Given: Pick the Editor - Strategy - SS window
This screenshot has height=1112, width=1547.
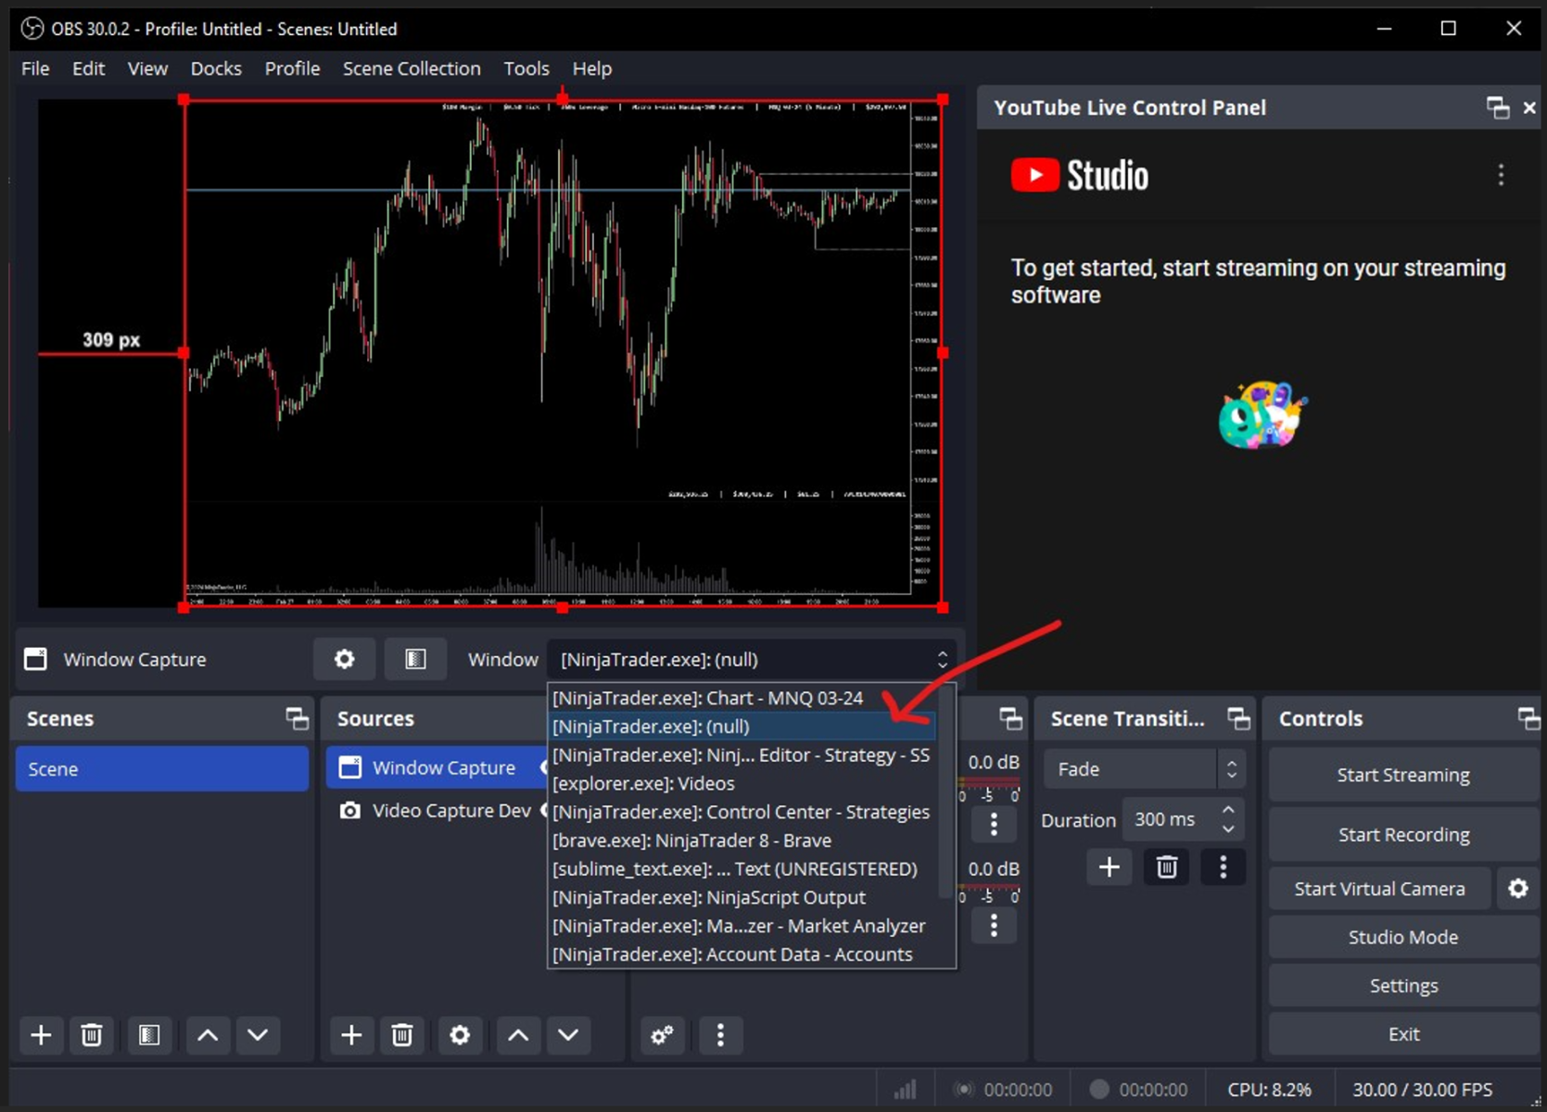Looking at the screenshot, I should (743, 755).
